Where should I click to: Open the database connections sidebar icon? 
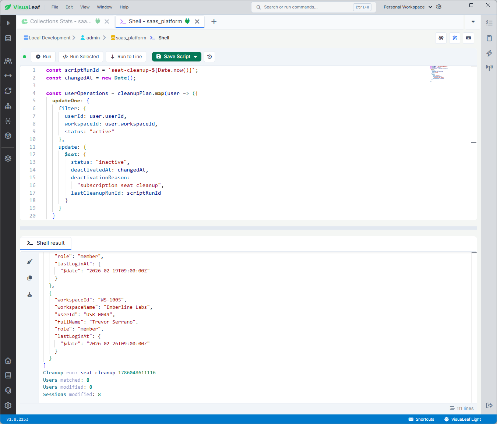pos(8,38)
